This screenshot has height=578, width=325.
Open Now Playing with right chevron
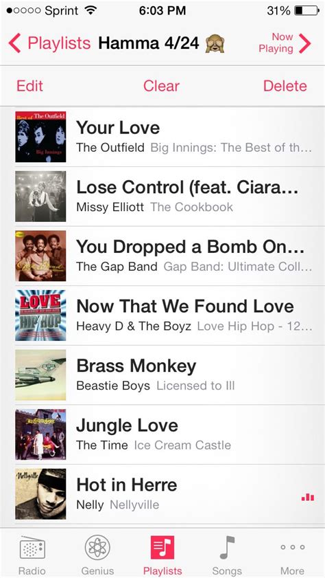[x=305, y=43]
